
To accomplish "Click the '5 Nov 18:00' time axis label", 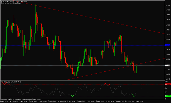I will pos(42,101).
